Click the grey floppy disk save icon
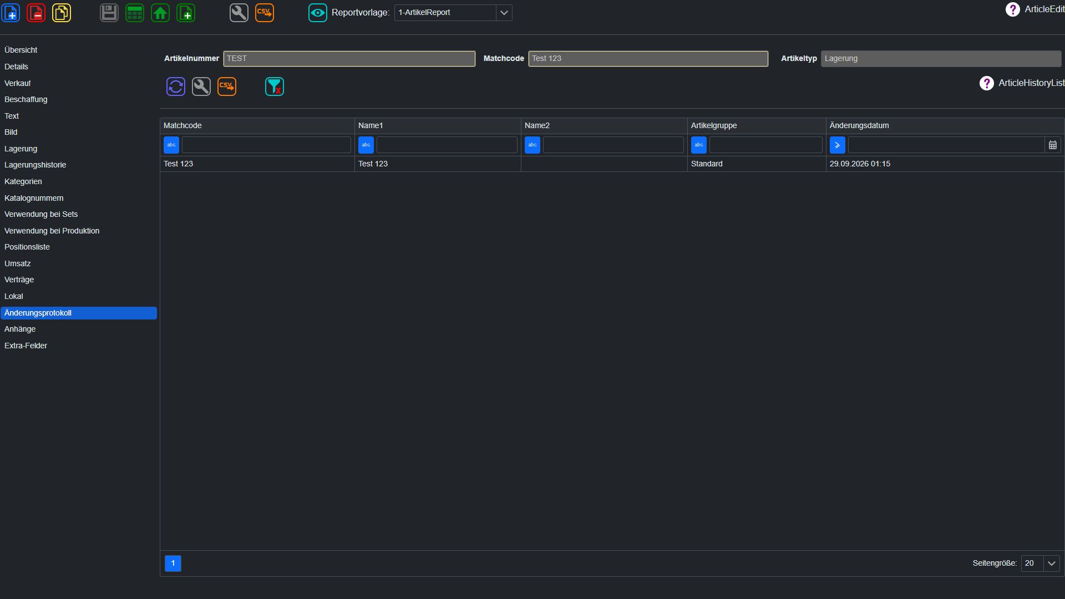 point(109,13)
